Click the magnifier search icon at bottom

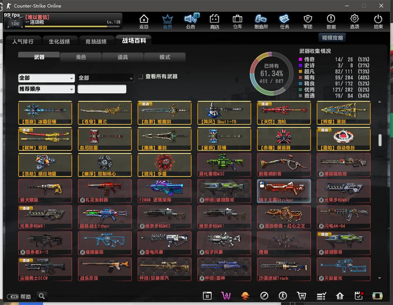pyautogui.click(x=42, y=296)
